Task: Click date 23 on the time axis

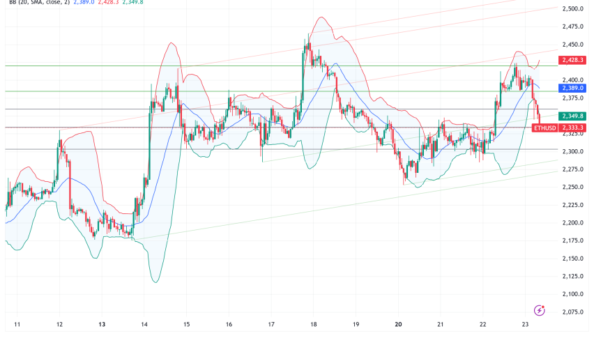Action: coord(525,325)
